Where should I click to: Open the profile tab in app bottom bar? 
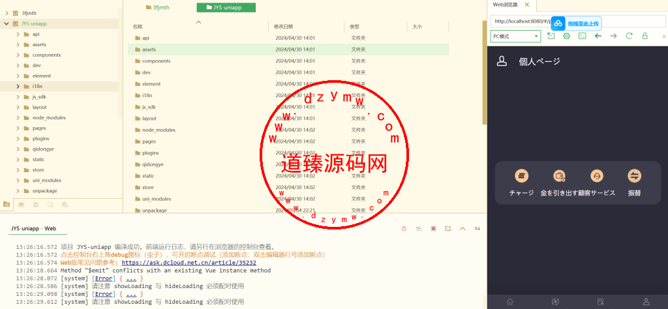click(x=646, y=302)
